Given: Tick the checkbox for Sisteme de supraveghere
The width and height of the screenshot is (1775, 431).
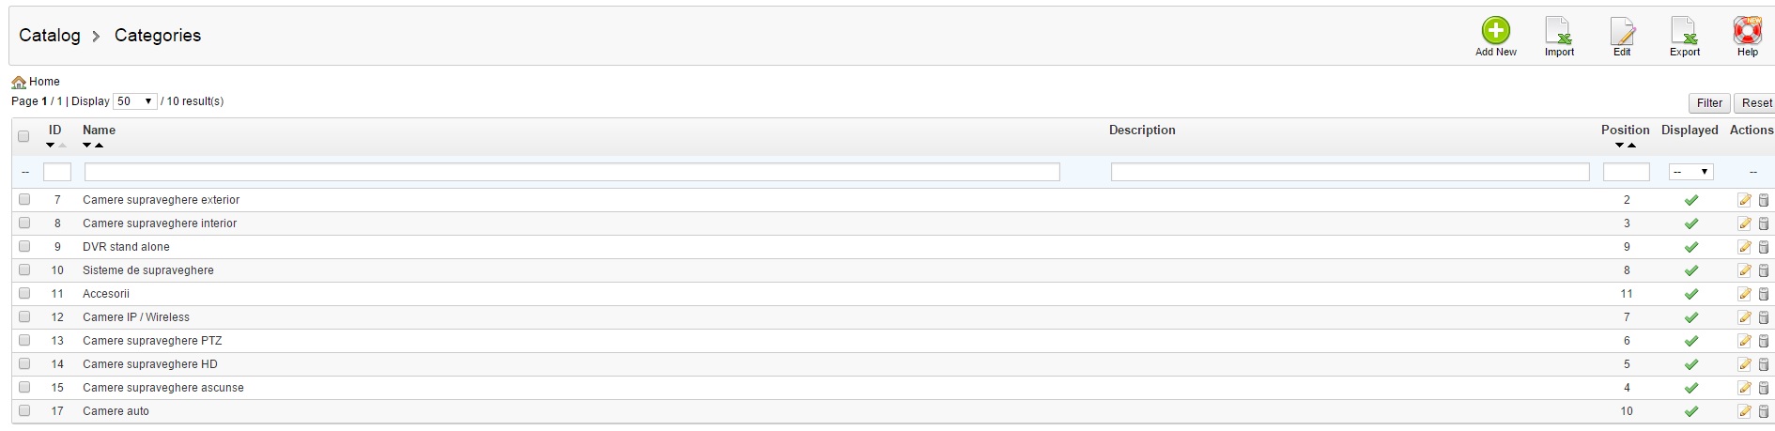Looking at the screenshot, I should tap(24, 269).
